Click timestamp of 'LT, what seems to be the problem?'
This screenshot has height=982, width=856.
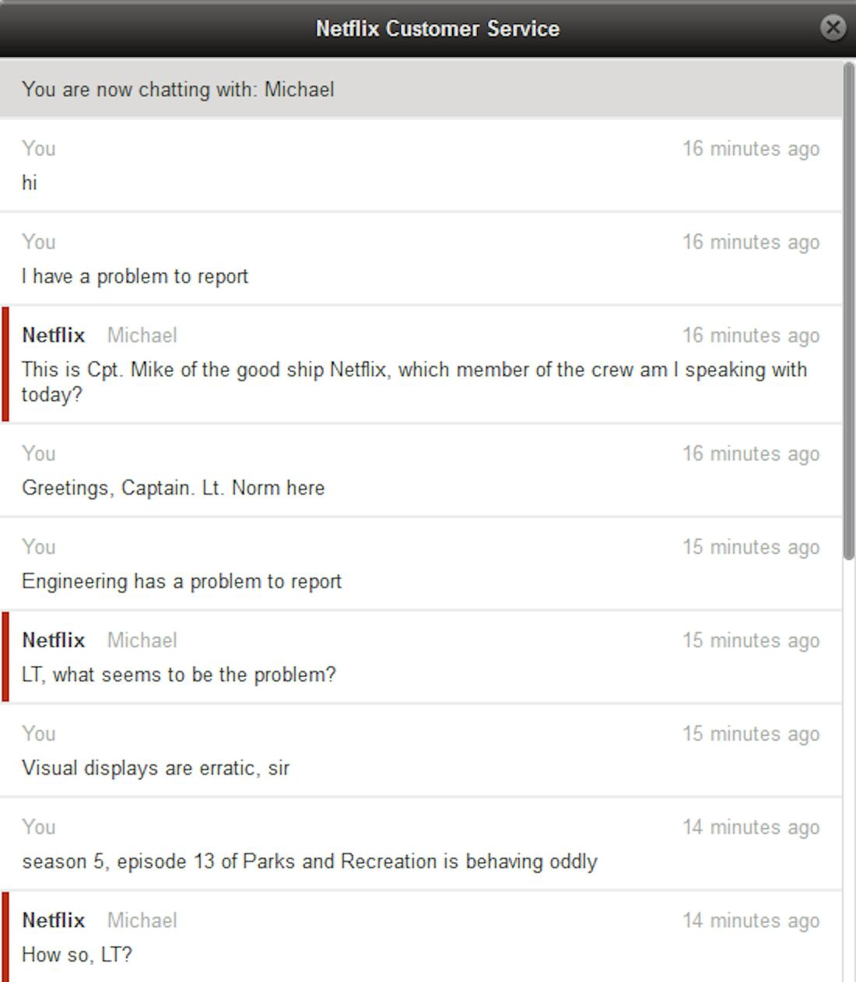pyautogui.click(x=751, y=640)
